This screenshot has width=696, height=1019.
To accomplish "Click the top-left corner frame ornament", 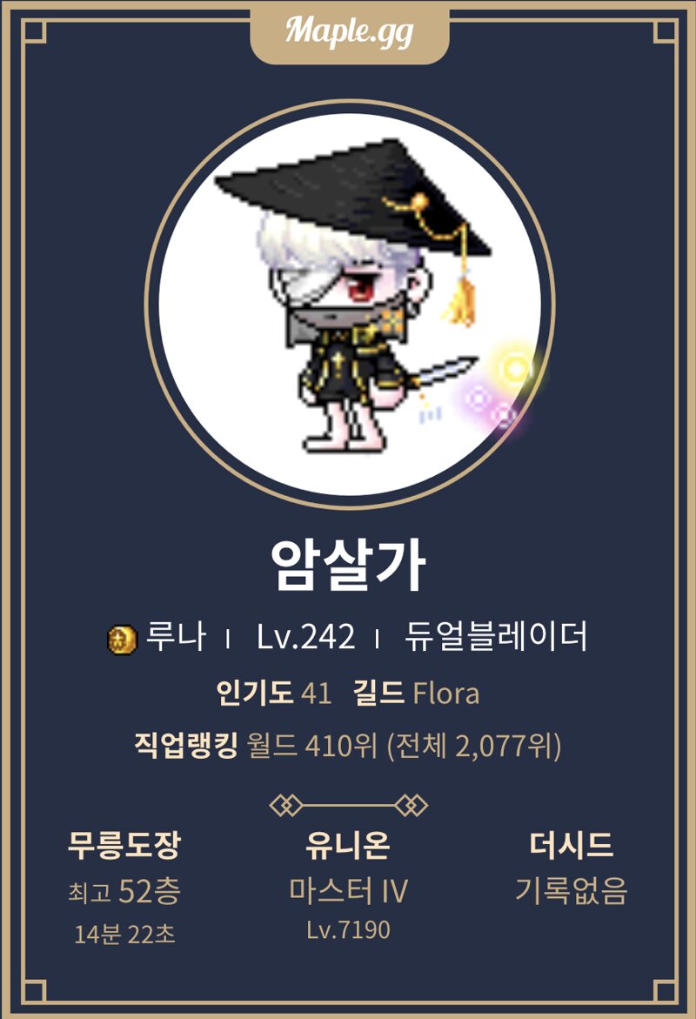I will point(32,31).
